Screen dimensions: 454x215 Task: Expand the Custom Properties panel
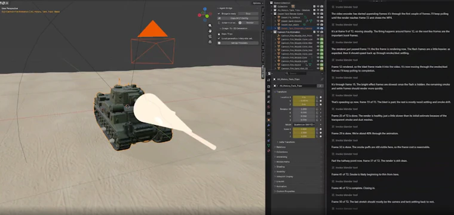click(x=285, y=191)
